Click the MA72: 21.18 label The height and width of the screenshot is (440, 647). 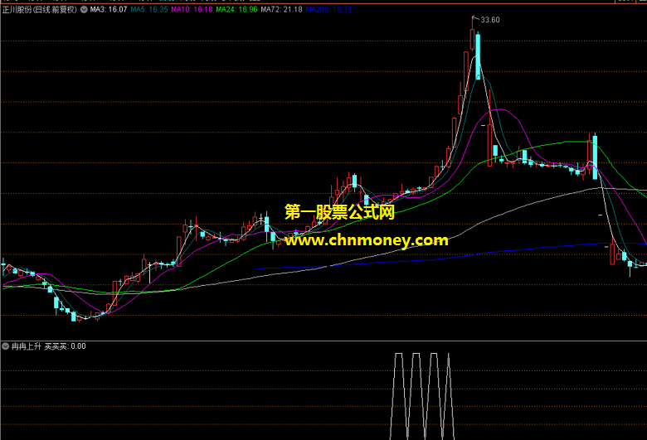coord(282,9)
